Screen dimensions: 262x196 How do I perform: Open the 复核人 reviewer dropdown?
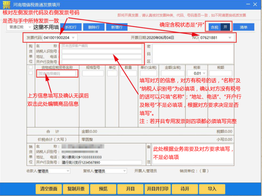coord(110,171)
